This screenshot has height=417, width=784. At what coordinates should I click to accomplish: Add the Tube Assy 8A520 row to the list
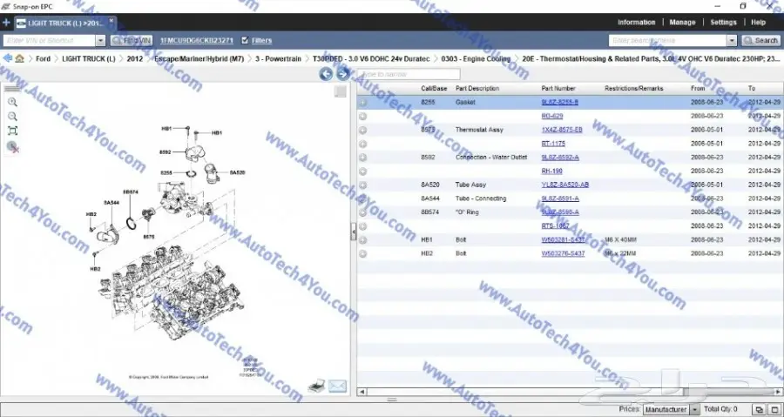tap(363, 185)
